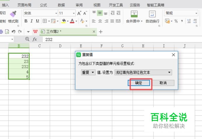Screen dimensions: 202x139
Task: Click the justify alignment icon
Action: pos(112,21)
